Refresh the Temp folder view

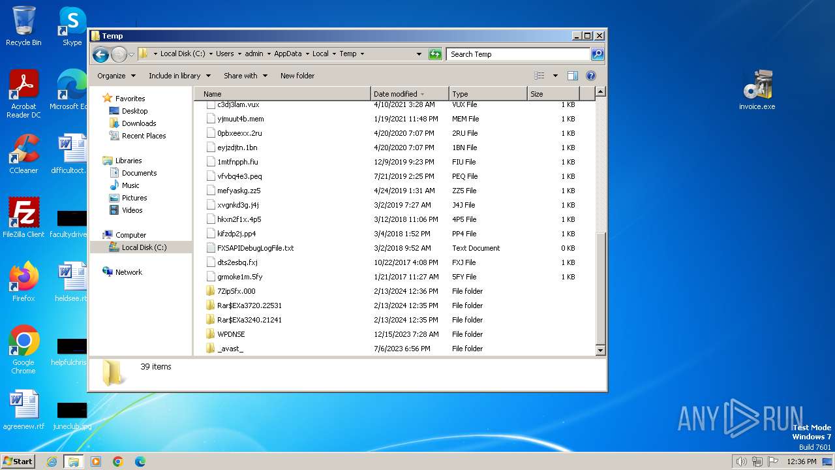point(435,54)
